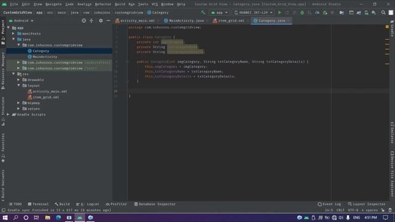Toggle the Device File Explorer side panel

pyautogui.click(x=393, y=174)
